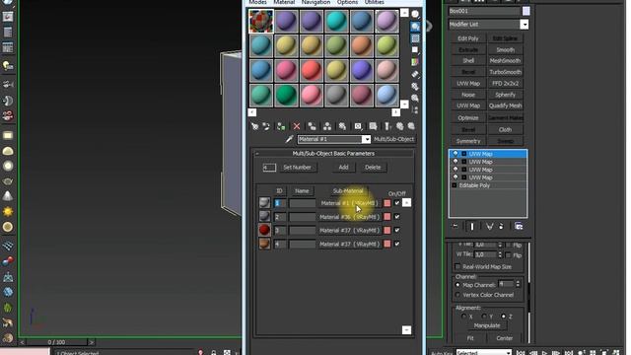Collapse Multi/Sub-Object Basic Parameters rollout
Screen dimensions: 631x355
pos(257,154)
